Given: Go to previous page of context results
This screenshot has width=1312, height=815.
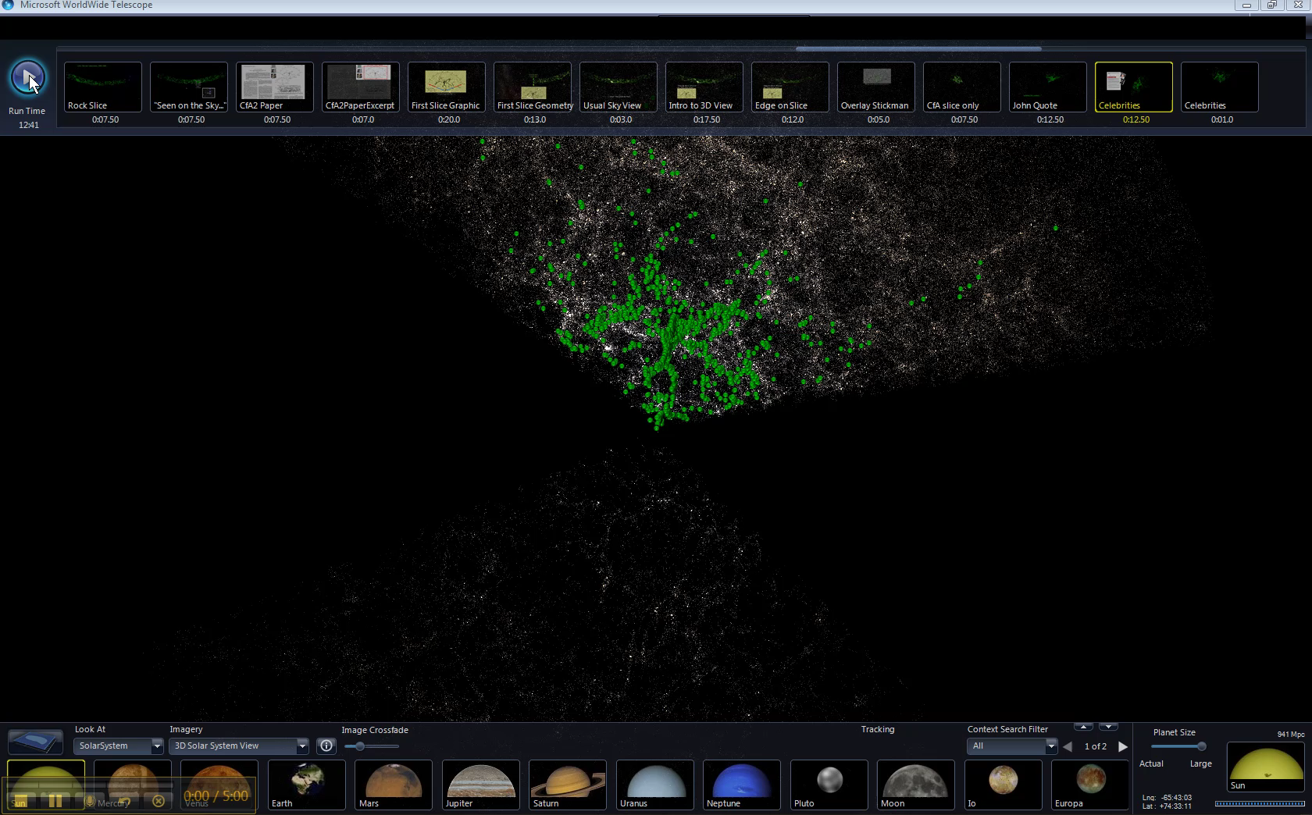Looking at the screenshot, I should (x=1068, y=746).
